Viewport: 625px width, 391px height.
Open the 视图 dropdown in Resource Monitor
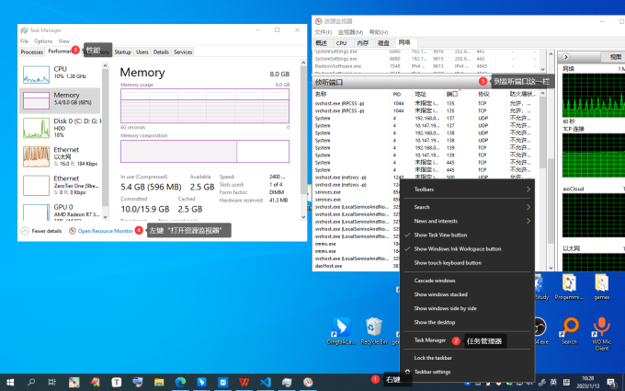pyautogui.click(x=614, y=57)
